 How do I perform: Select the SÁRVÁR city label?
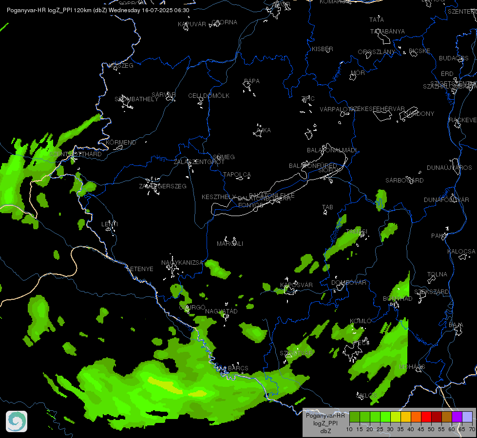coord(164,95)
